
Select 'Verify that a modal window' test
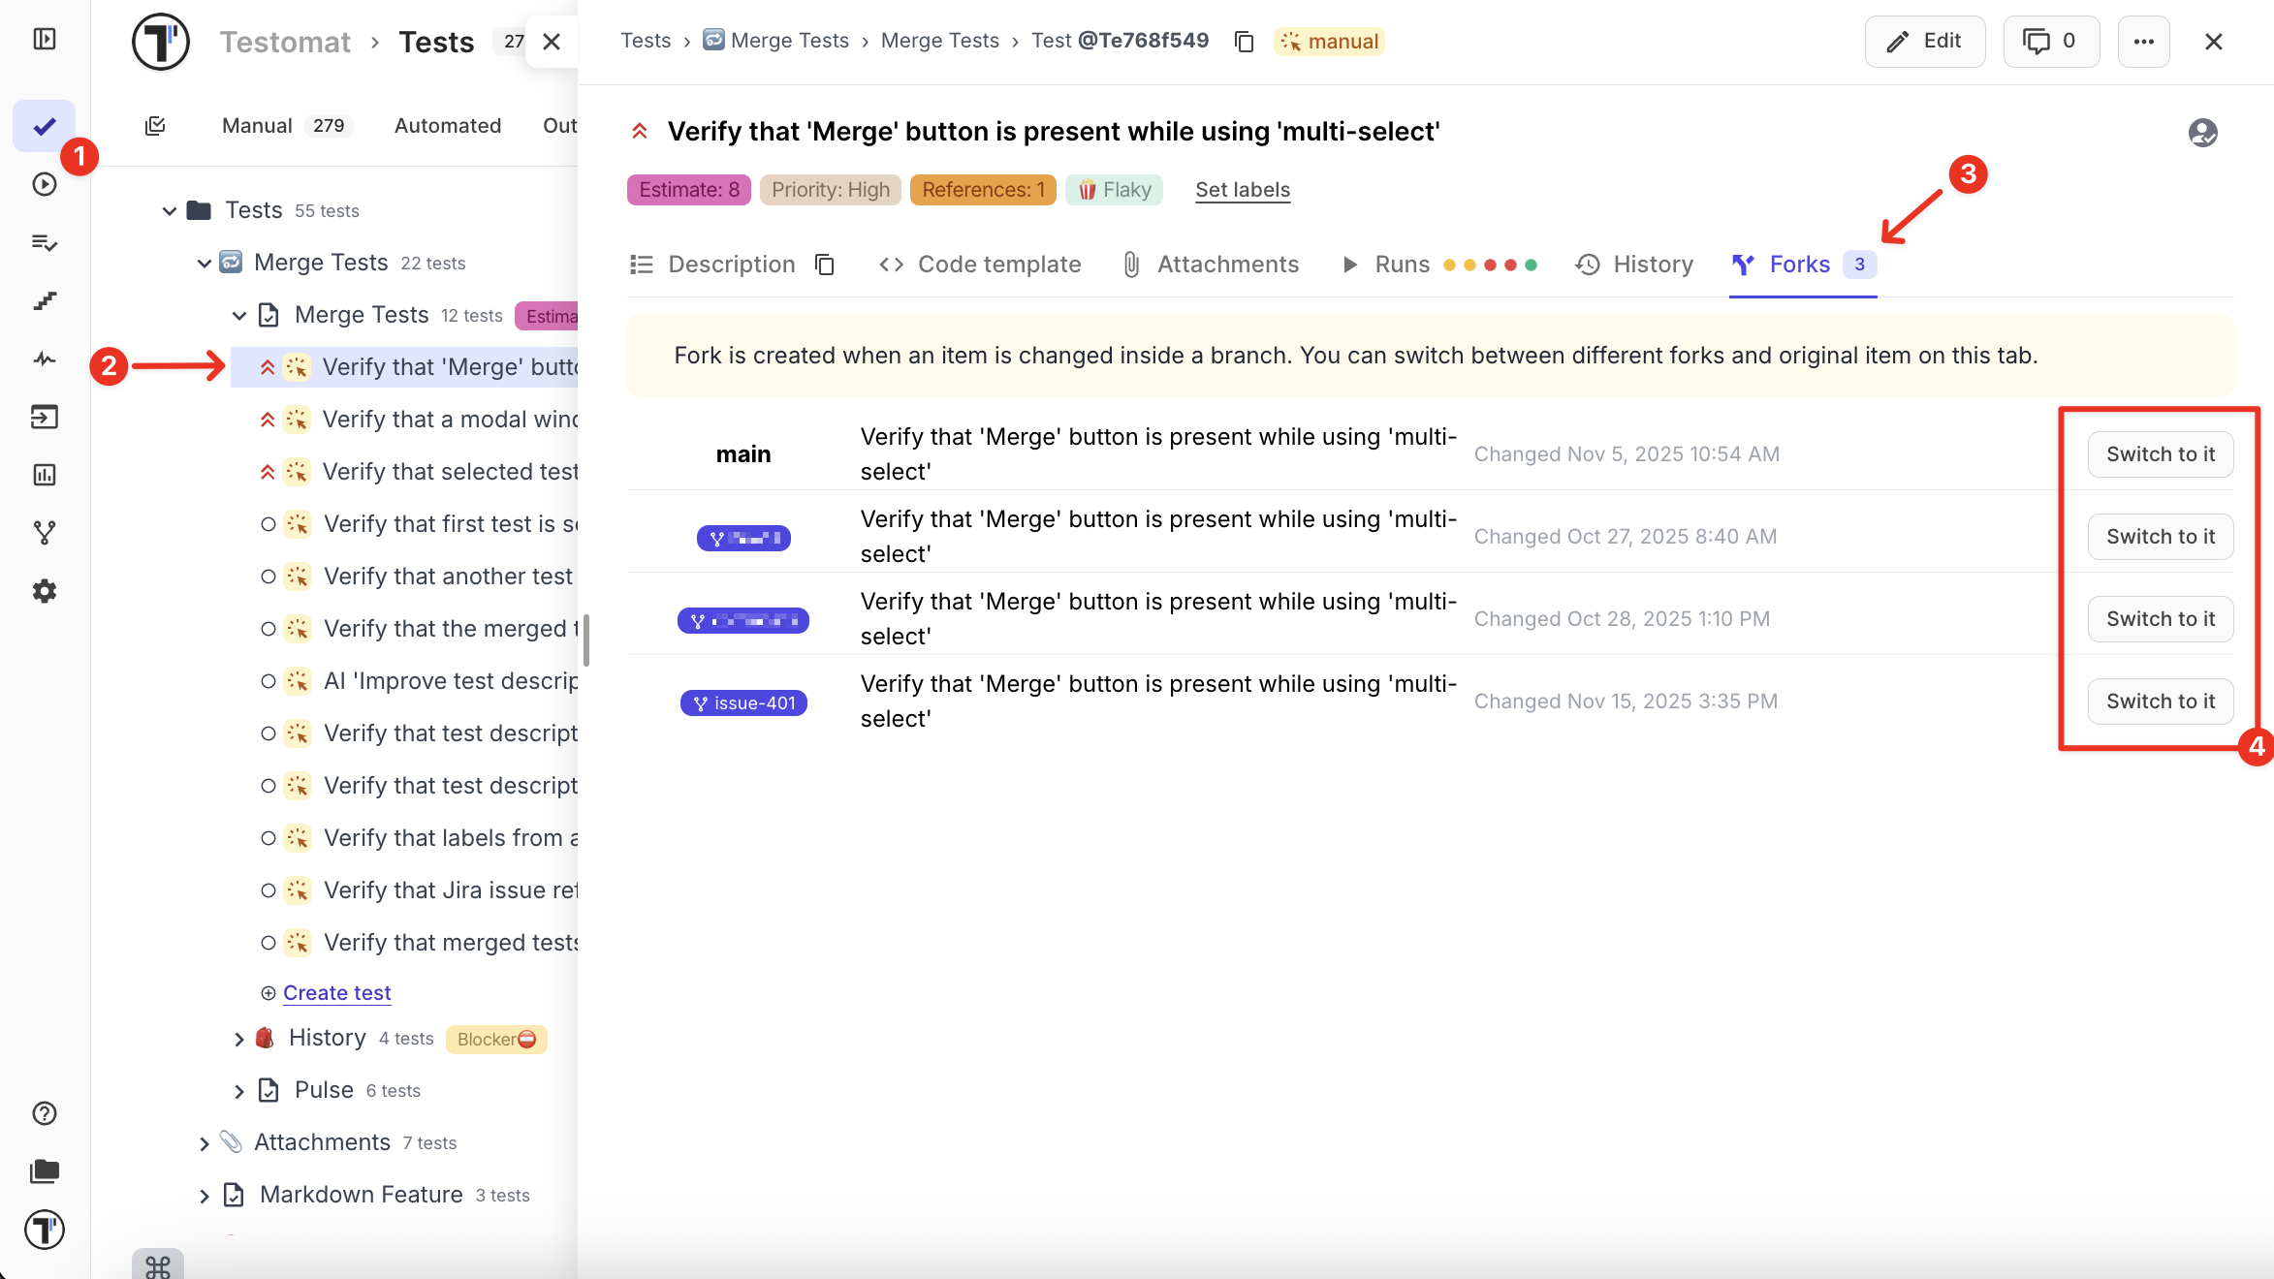coord(450,420)
